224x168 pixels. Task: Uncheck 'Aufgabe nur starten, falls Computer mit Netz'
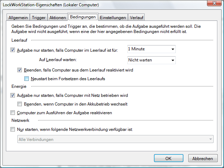(13, 95)
